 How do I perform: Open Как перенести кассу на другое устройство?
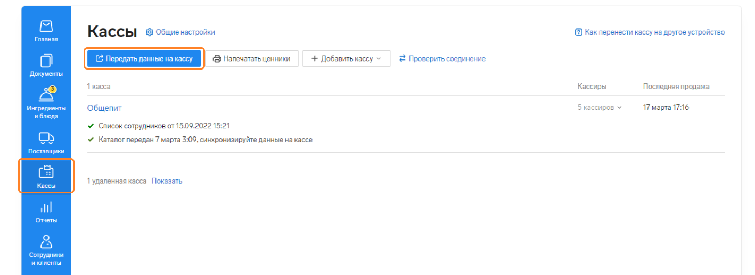[654, 32]
